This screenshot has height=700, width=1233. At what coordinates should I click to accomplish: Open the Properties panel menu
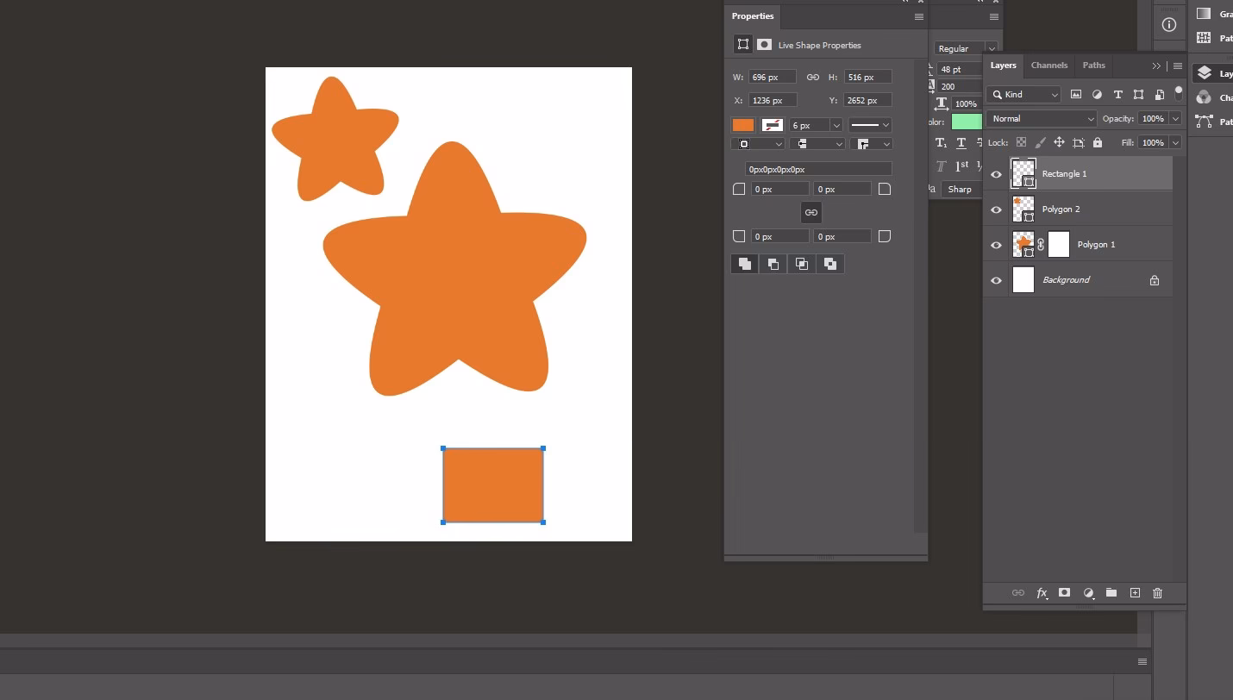click(919, 16)
